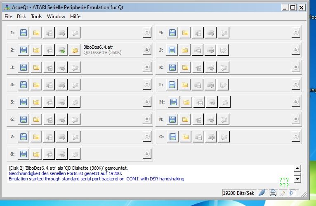Click the grayed brush icon in status bar
The image size is (316, 206).
click(x=283, y=193)
